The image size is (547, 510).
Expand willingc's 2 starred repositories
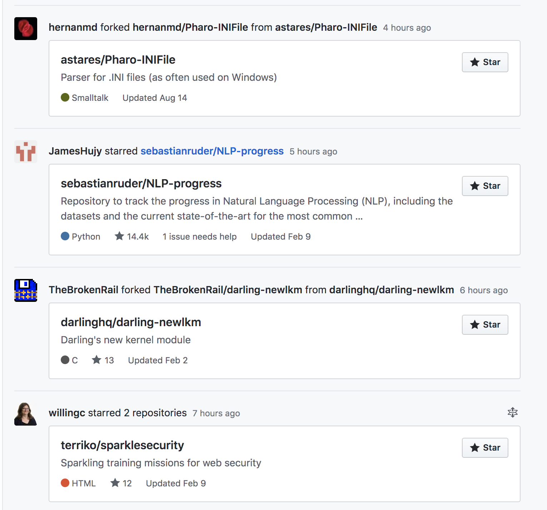(x=513, y=412)
